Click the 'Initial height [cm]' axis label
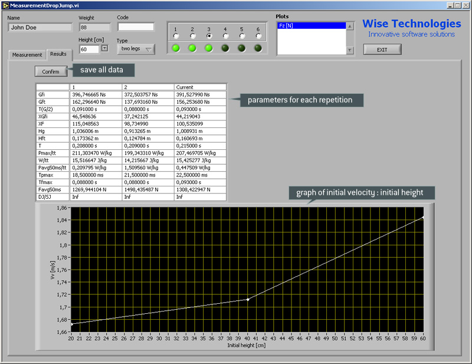 (247, 345)
